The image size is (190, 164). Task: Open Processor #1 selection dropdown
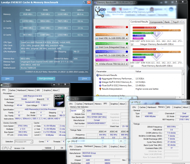click(31, 142)
